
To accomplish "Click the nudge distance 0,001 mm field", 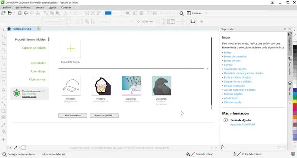I will tap(149, 22).
